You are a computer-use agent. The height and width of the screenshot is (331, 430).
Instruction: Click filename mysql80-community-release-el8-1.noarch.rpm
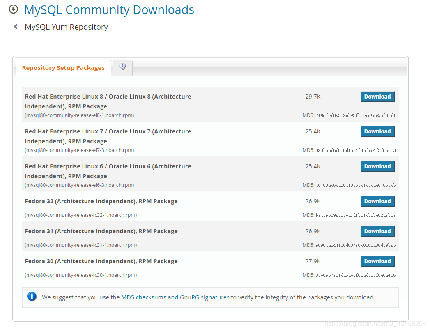tap(80, 115)
